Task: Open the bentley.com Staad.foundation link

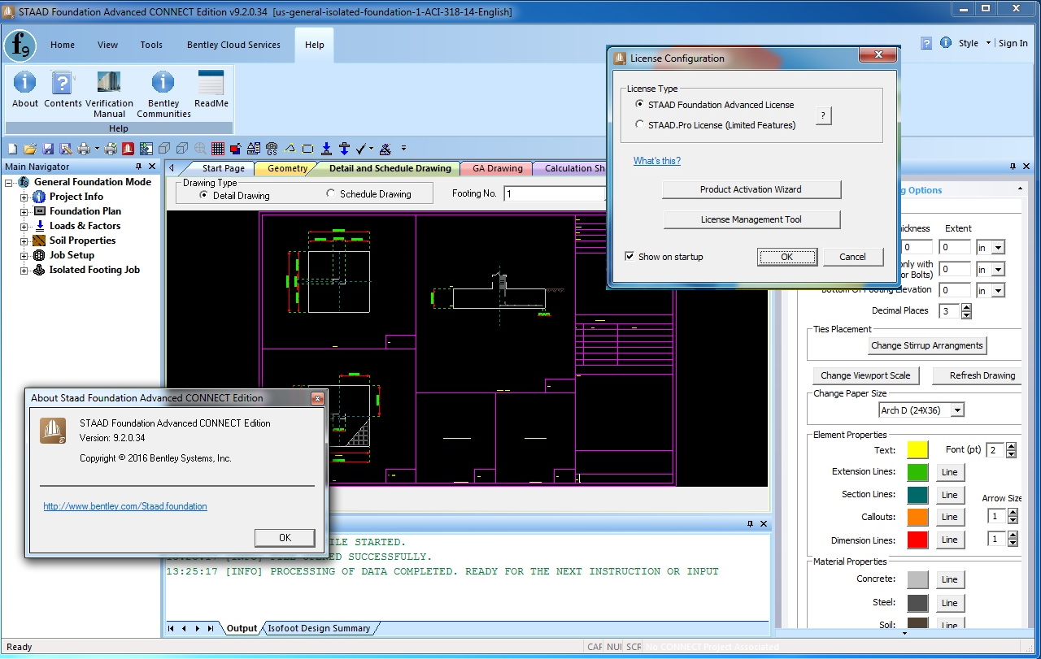Action: [x=125, y=506]
